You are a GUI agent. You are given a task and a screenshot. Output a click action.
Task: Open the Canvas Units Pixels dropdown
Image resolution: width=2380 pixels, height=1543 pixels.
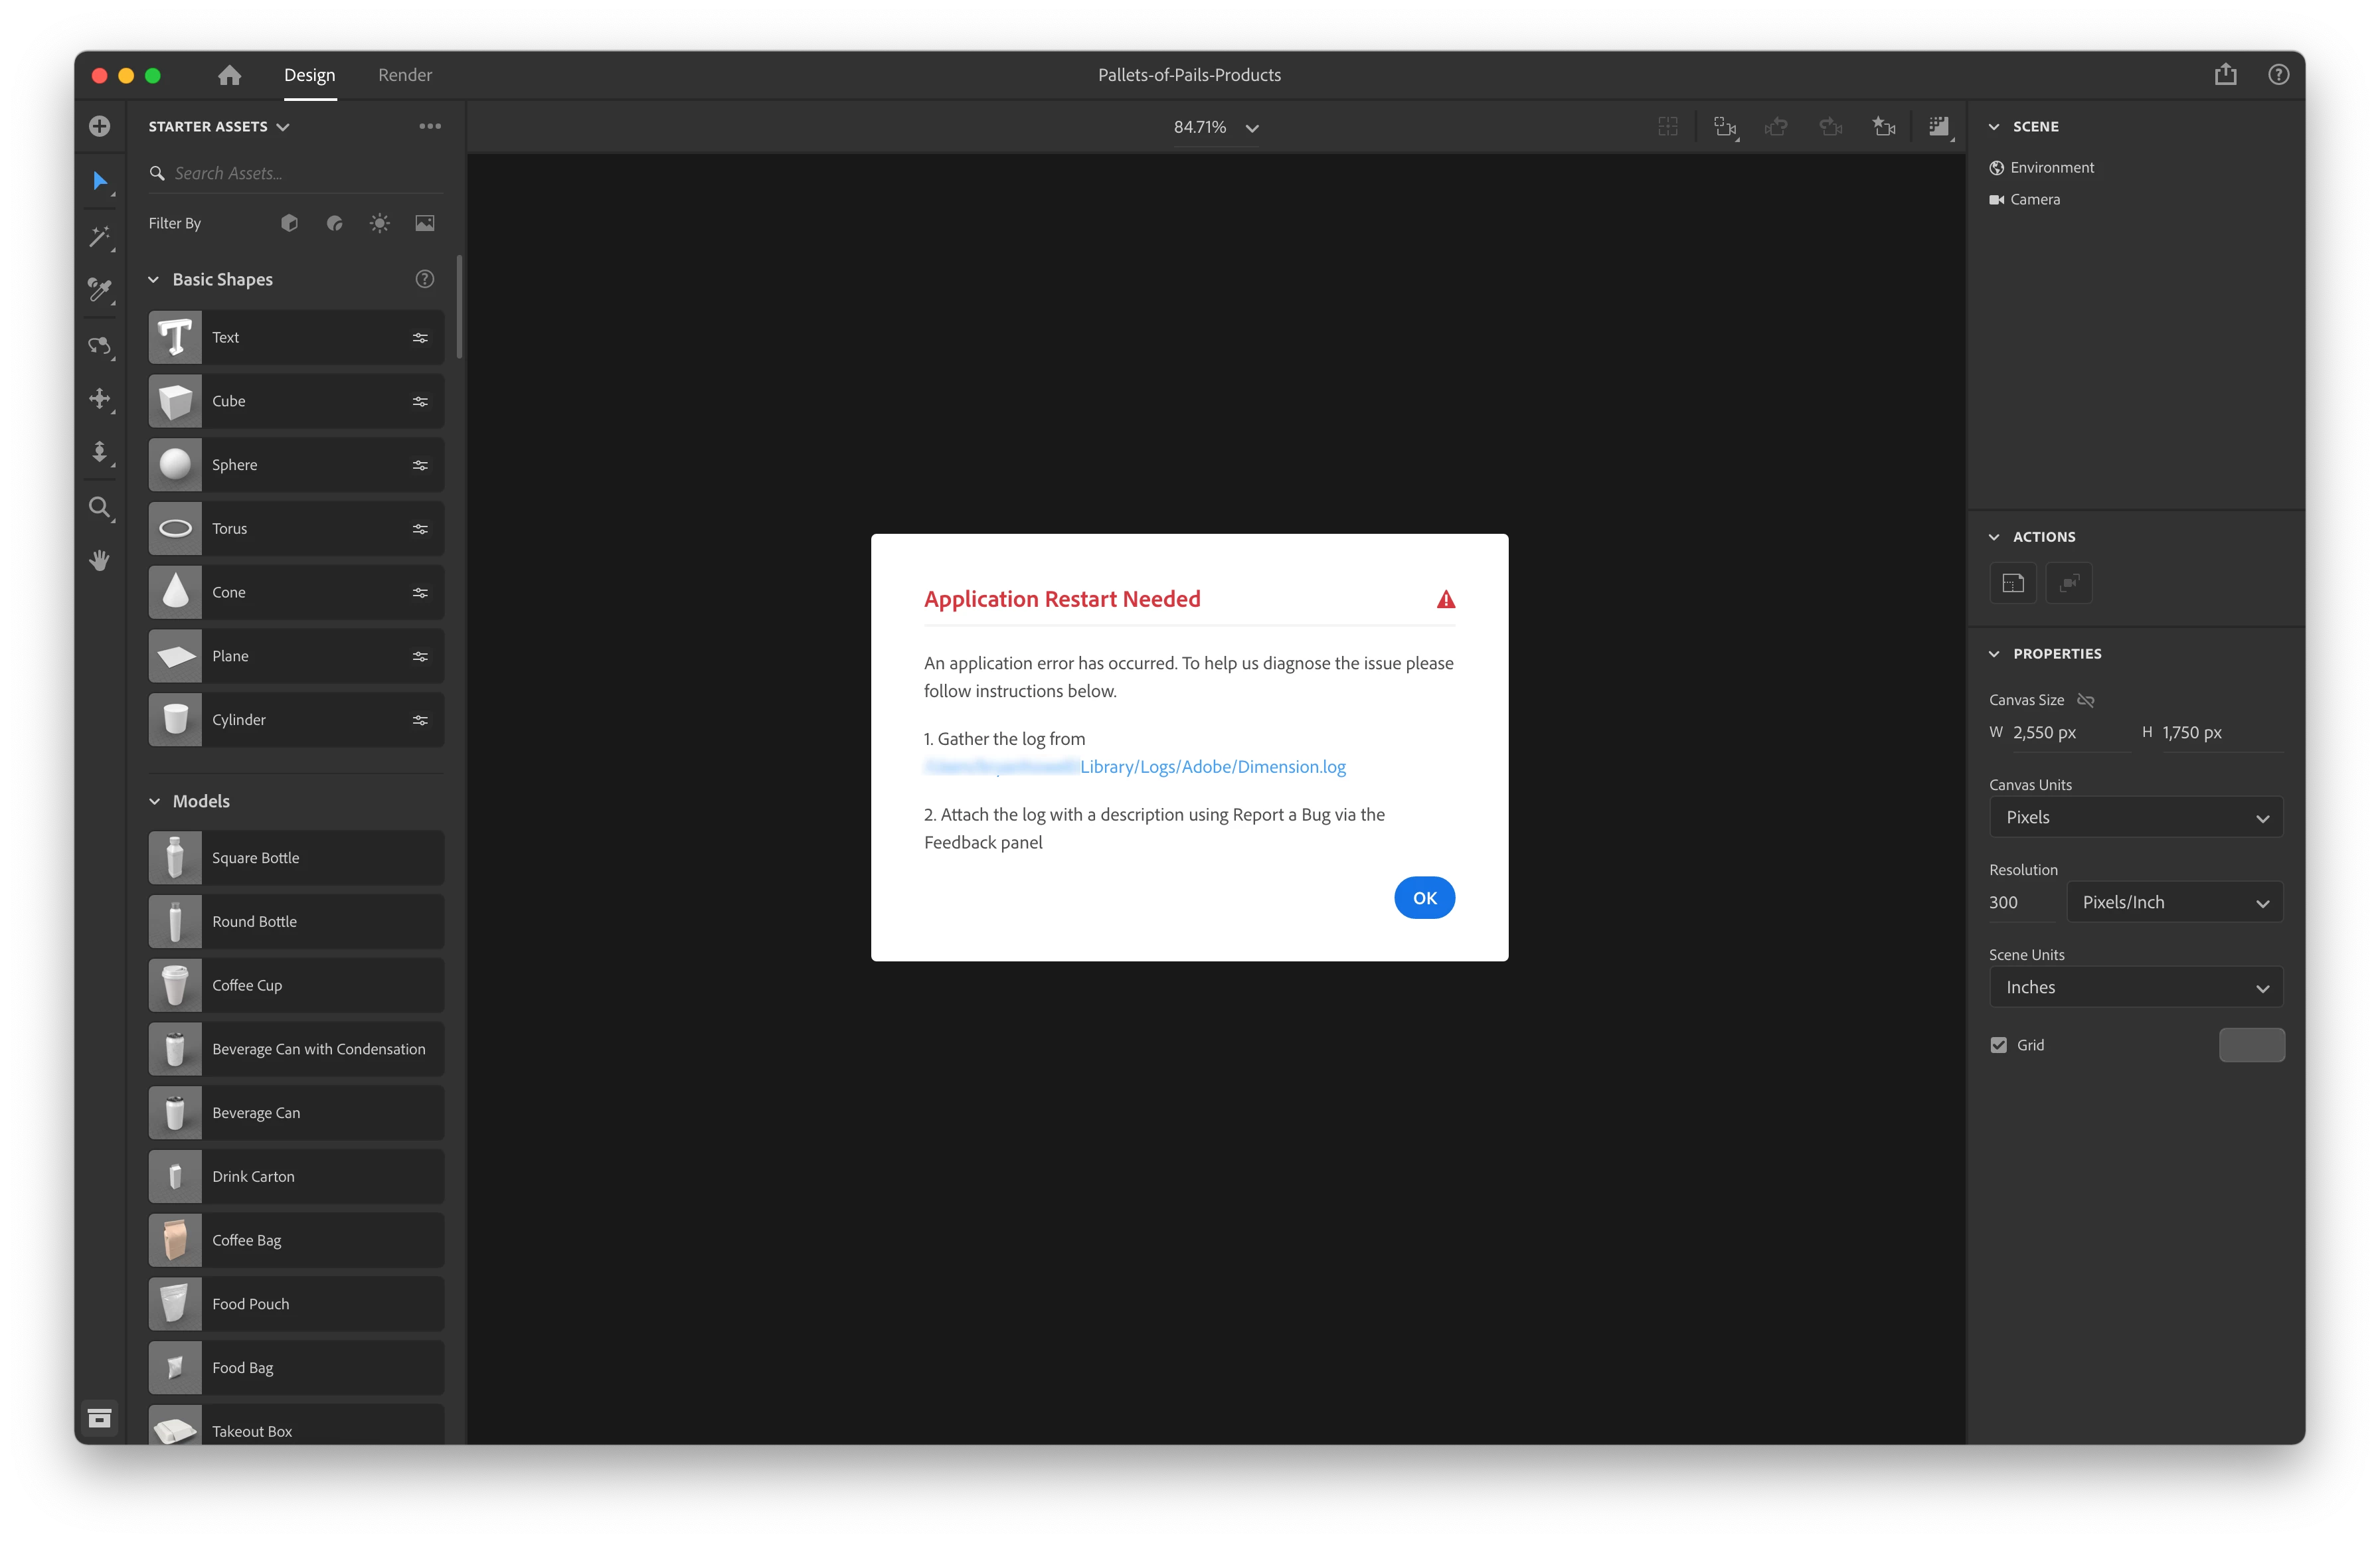(x=2135, y=817)
